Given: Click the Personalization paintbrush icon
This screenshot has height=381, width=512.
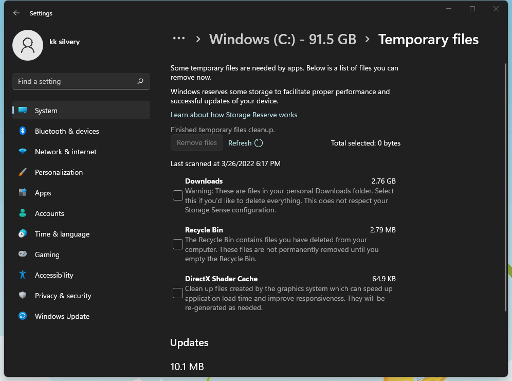Looking at the screenshot, I should [x=23, y=172].
